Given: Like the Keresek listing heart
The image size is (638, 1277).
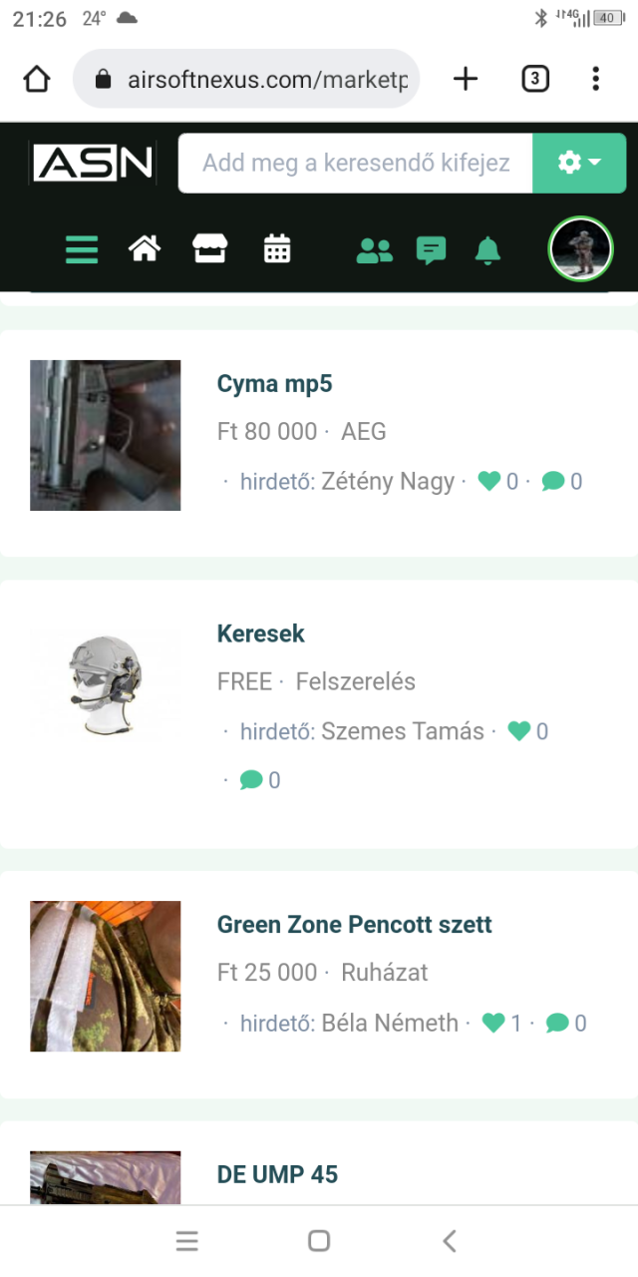Looking at the screenshot, I should [518, 731].
